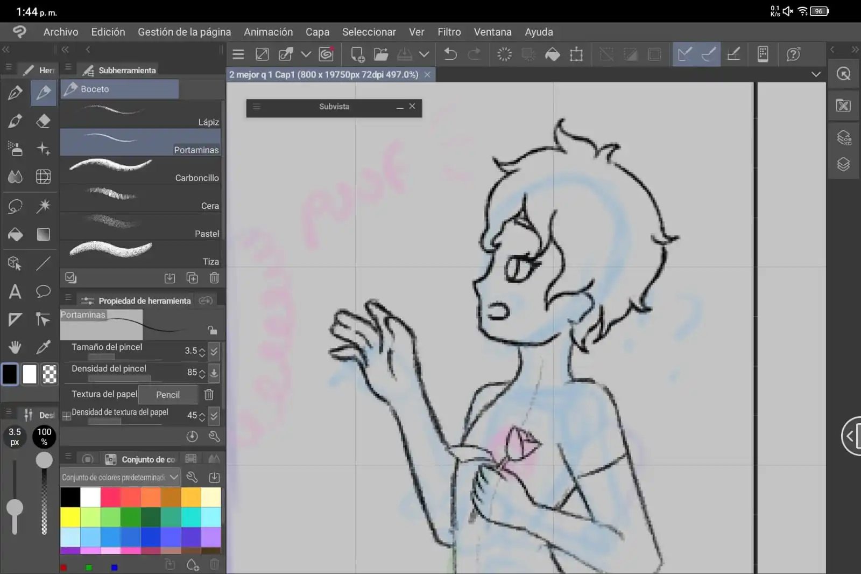
Task: Toggle snap to special ruler button
Action: pyautogui.click(x=709, y=54)
